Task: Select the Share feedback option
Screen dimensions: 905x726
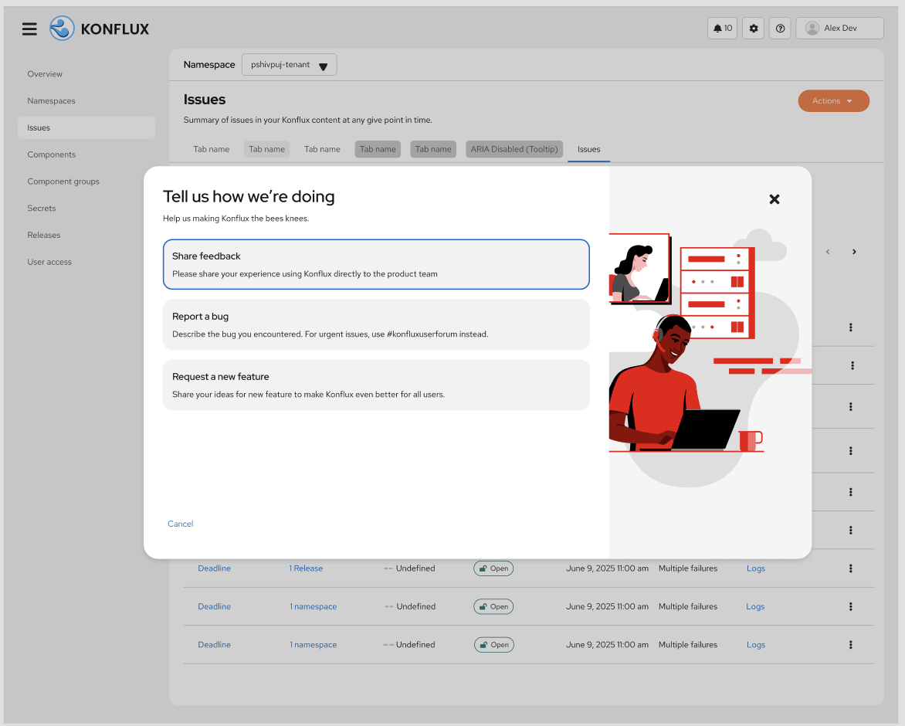Action: 376,264
